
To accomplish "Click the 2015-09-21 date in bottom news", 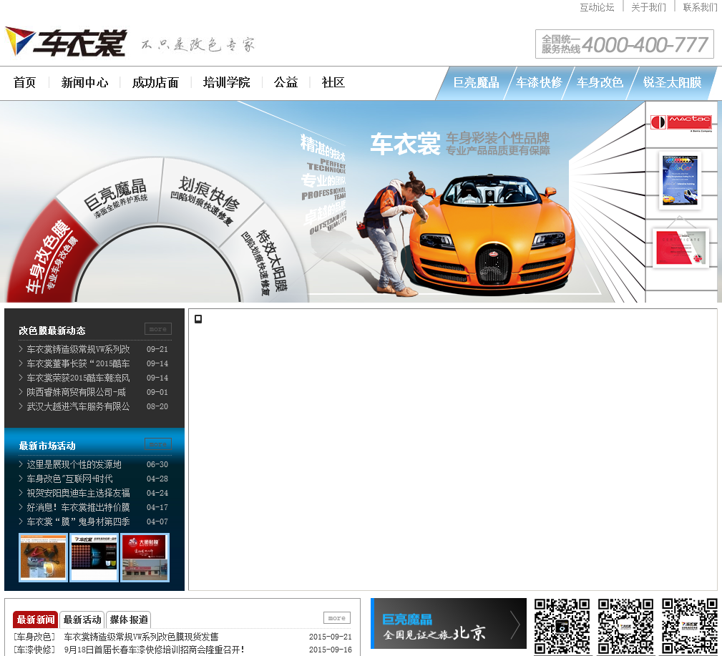I will click(330, 637).
